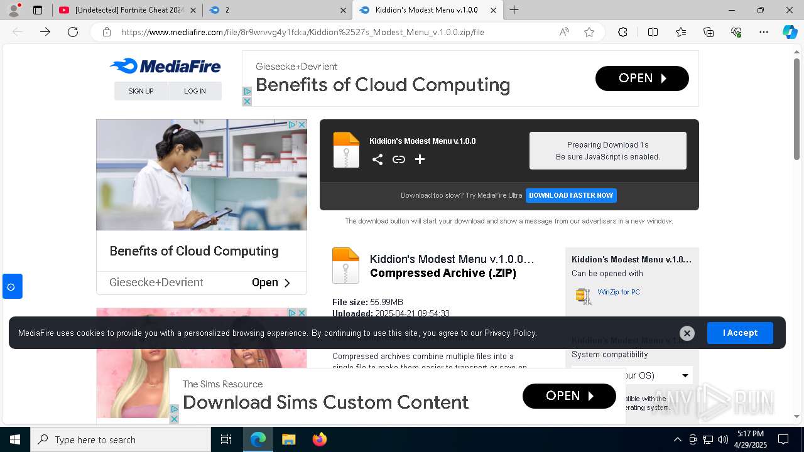Open the tab actions menu icon
804x452 pixels.
(38, 10)
